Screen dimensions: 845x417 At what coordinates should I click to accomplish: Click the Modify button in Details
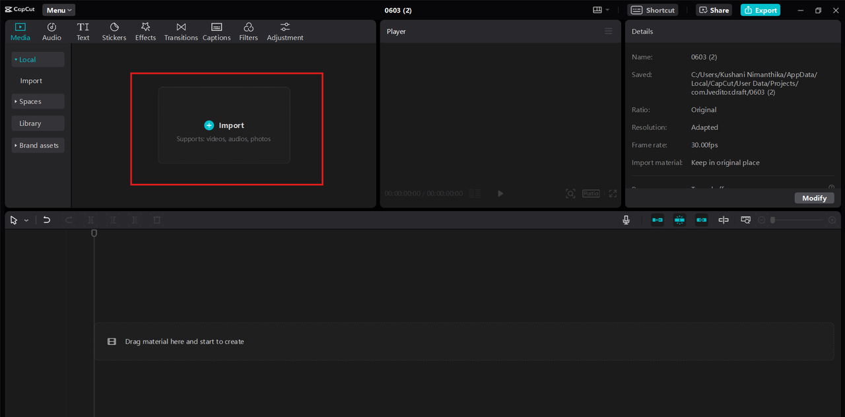pyautogui.click(x=814, y=198)
